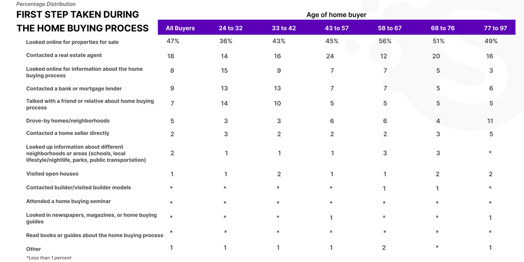Viewport: 524px width, 262px height.
Task: Select the 77 to 97 column header
Action: tap(496, 28)
